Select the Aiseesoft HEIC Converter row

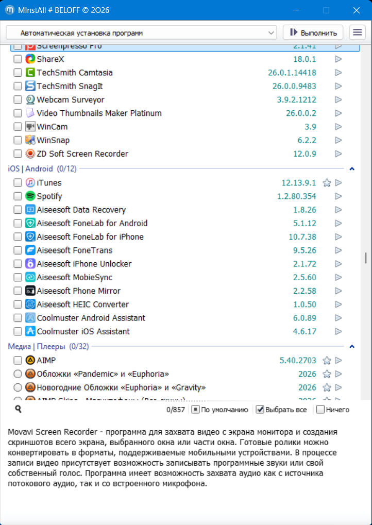coord(185,304)
